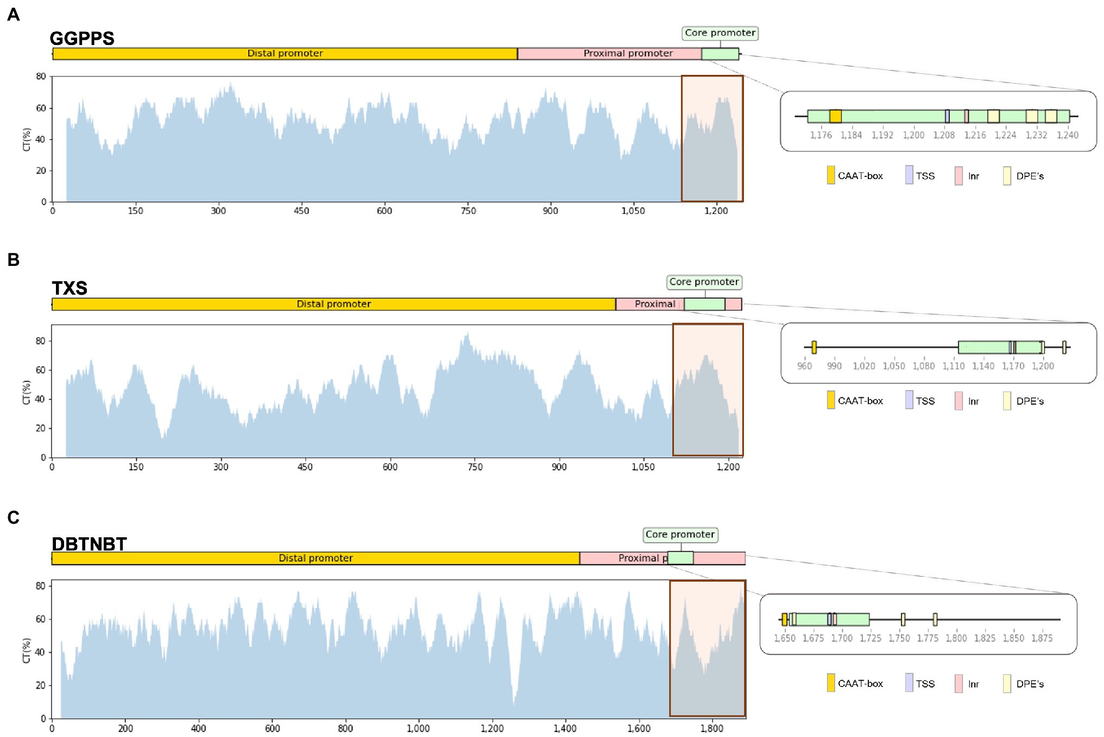Click the TSS swatch in TXS legend
The width and height of the screenshot is (1104, 737).
click(909, 400)
